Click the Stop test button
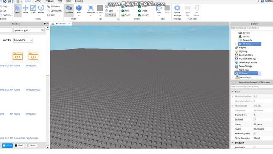Screen dimensions: 273x154 (x=167, y=9)
